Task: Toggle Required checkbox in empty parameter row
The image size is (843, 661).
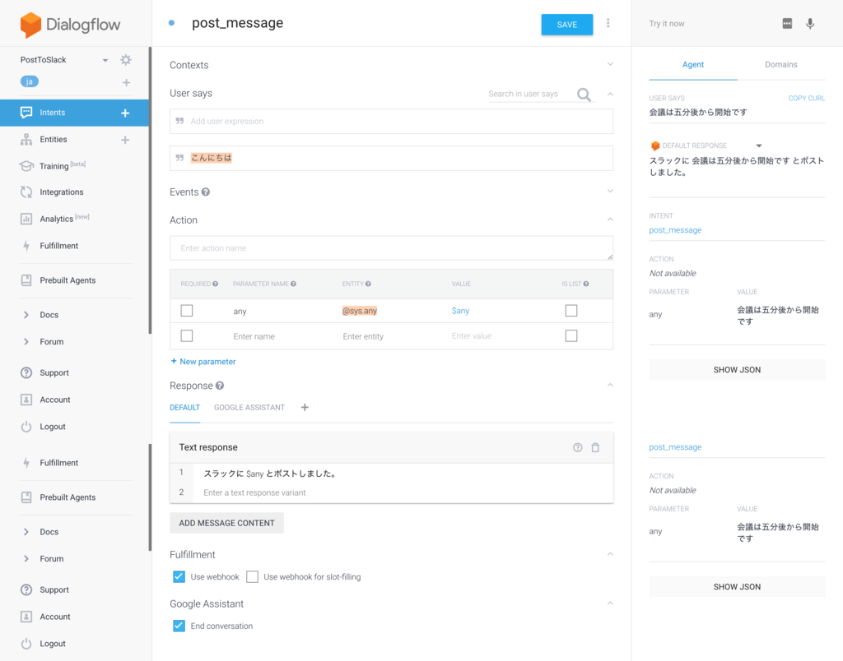Action: click(187, 335)
